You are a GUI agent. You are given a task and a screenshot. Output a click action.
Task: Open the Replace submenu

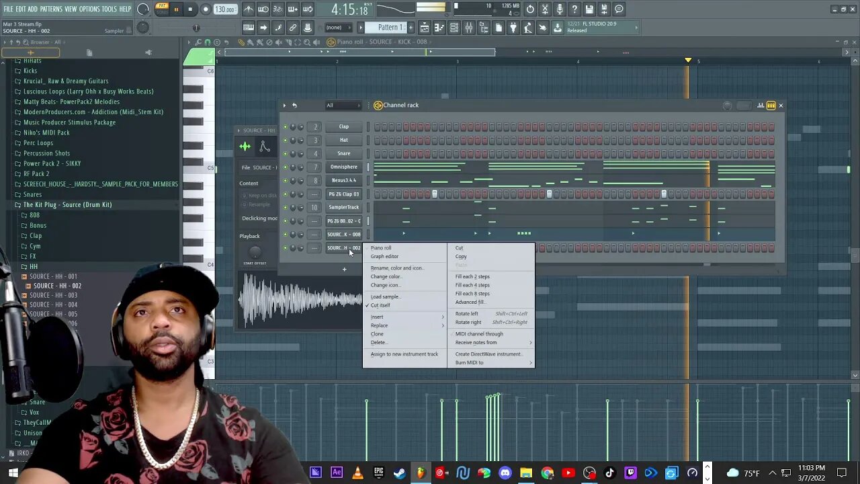[405, 325]
